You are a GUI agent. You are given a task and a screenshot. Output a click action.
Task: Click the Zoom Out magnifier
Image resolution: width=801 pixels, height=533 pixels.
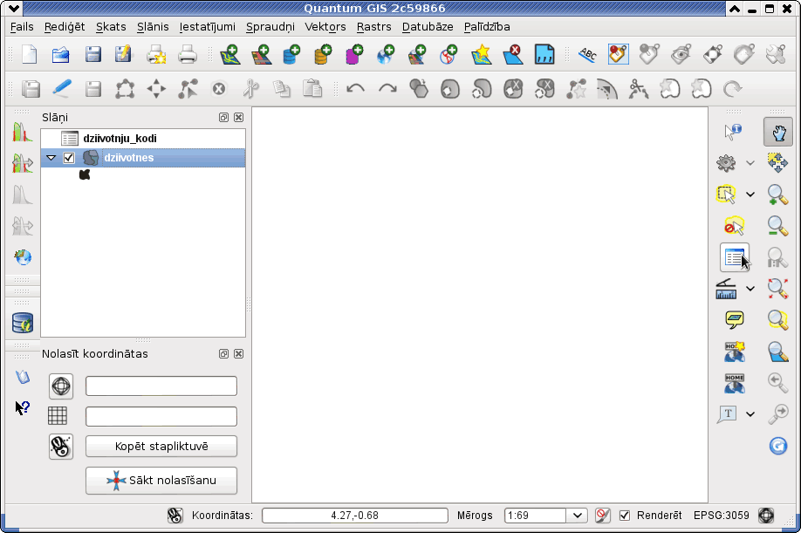(777, 226)
